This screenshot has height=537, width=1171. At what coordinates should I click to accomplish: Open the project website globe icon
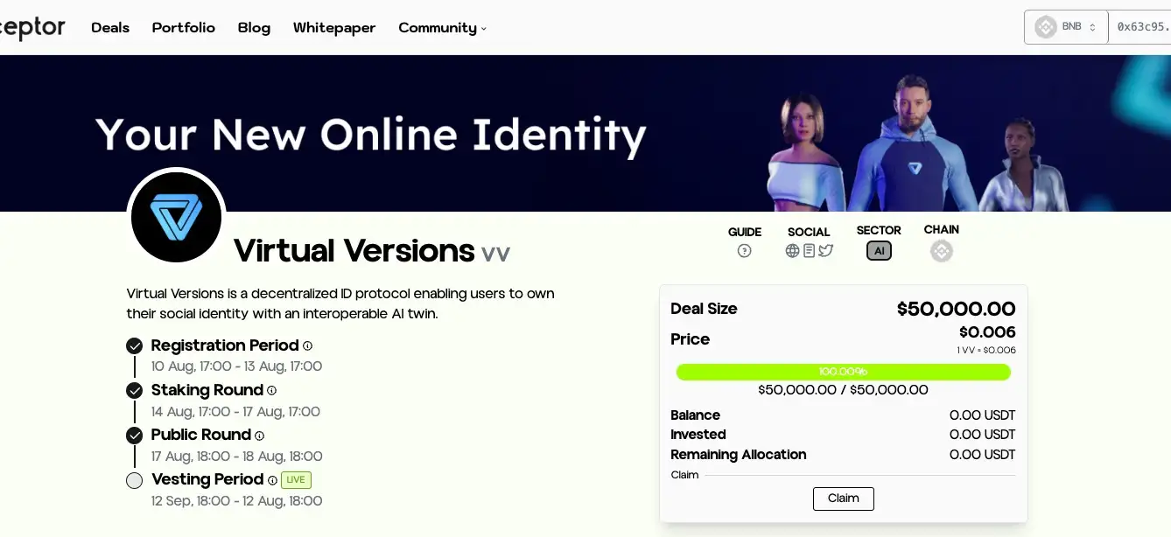(x=793, y=251)
